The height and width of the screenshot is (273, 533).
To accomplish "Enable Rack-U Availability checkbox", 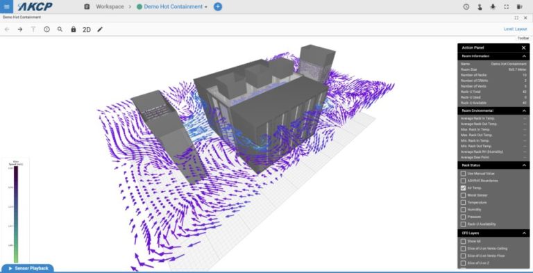I will [x=463, y=224].
